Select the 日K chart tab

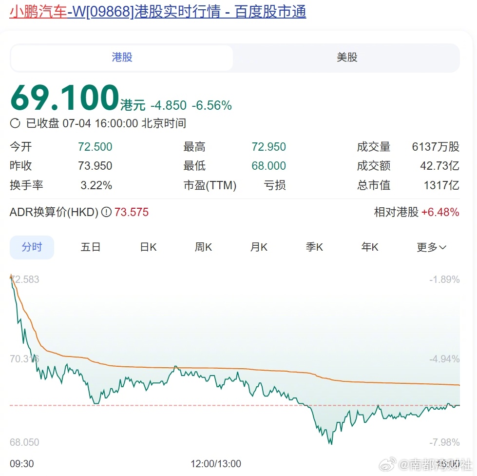tap(148, 247)
